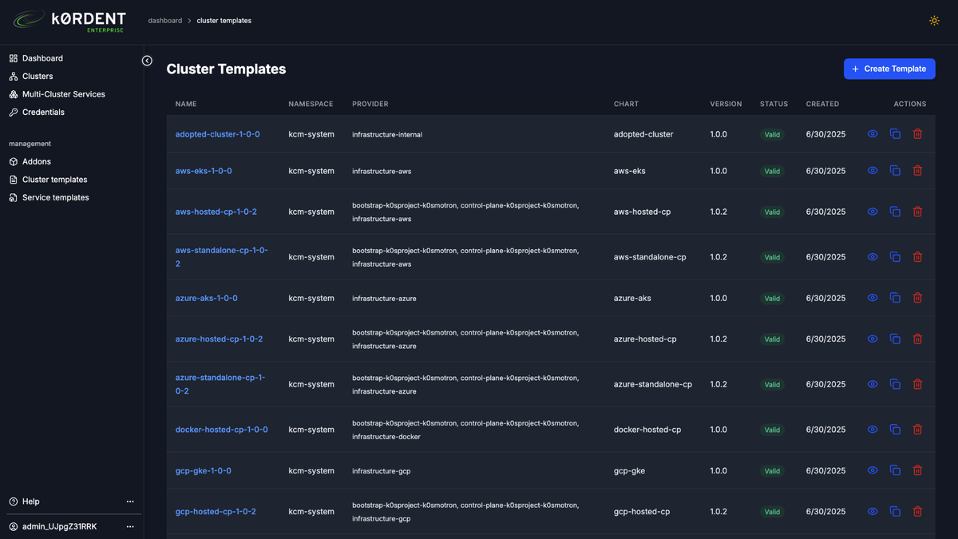
Task: Duplicate the azure-aks-1-0-0 template
Action: pos(895,298)
